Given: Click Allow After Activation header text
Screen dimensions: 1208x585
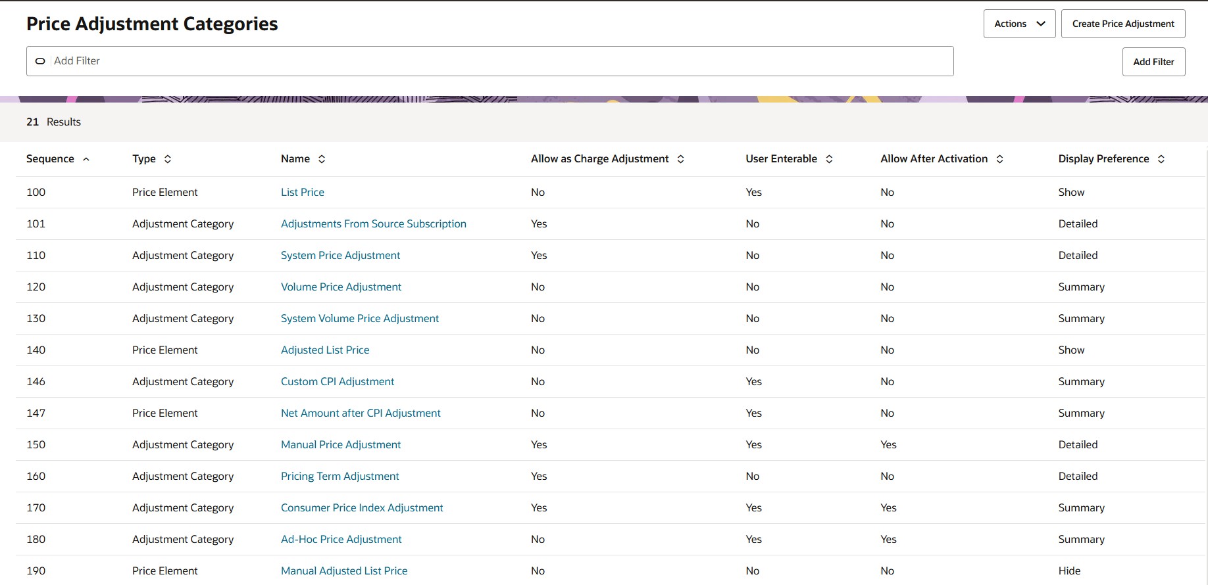Looking at the screenshot, I should [x=934, y=159].
